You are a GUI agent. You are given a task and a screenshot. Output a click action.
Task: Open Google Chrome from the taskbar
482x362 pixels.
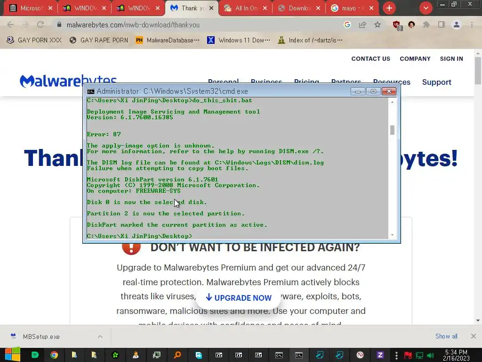(x=54, y=355)
